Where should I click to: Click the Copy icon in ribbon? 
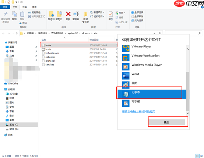point(14,14)
